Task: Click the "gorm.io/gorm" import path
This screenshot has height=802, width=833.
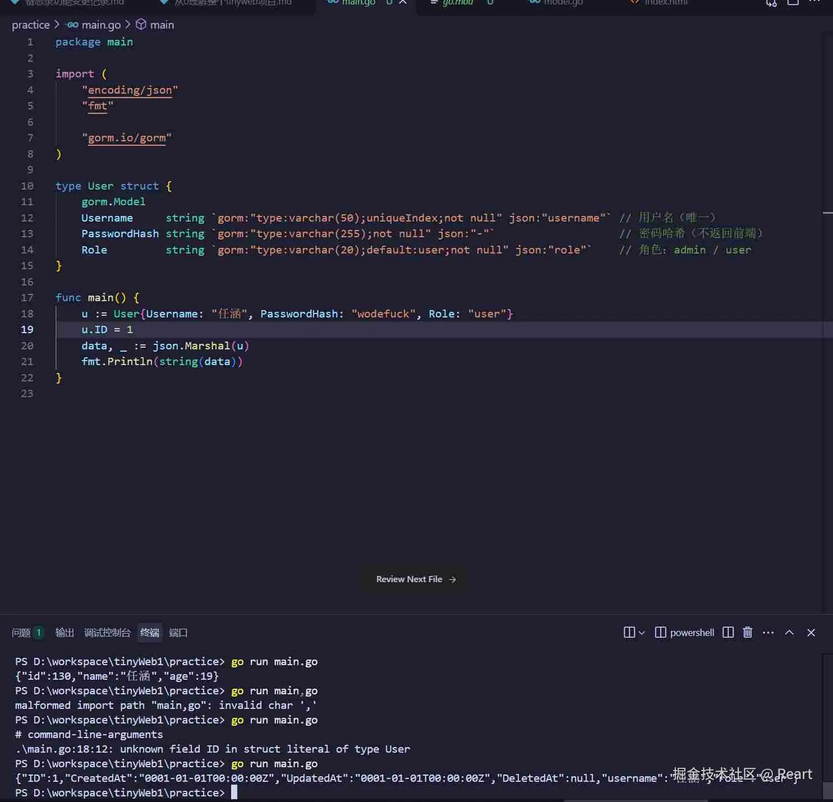Action: pyautogui.click(x=127, y=138)
